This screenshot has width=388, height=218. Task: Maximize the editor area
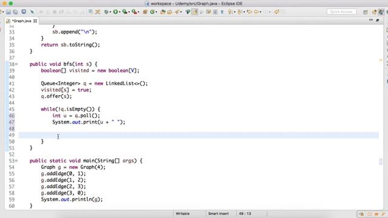[378, 20]
